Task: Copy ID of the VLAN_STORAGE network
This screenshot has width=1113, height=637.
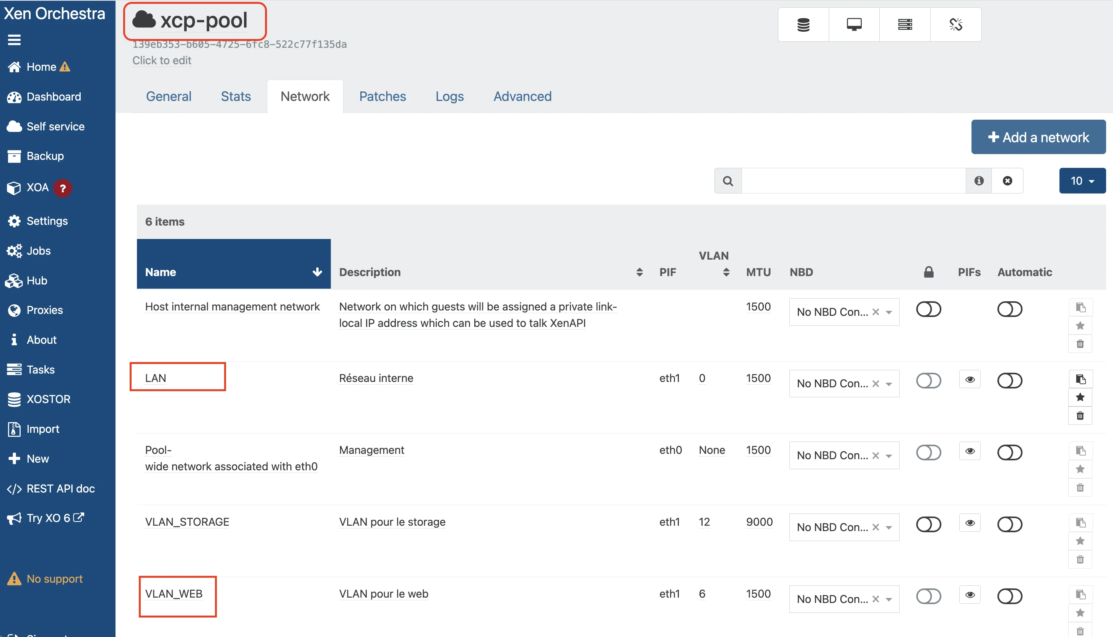Action: (1080, 523)
